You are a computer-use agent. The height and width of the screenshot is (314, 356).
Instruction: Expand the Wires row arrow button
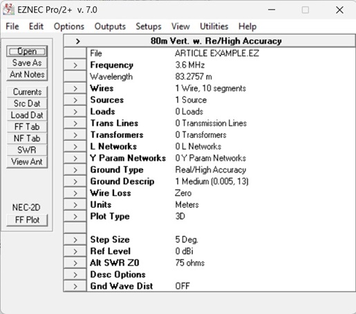point(75,88)
